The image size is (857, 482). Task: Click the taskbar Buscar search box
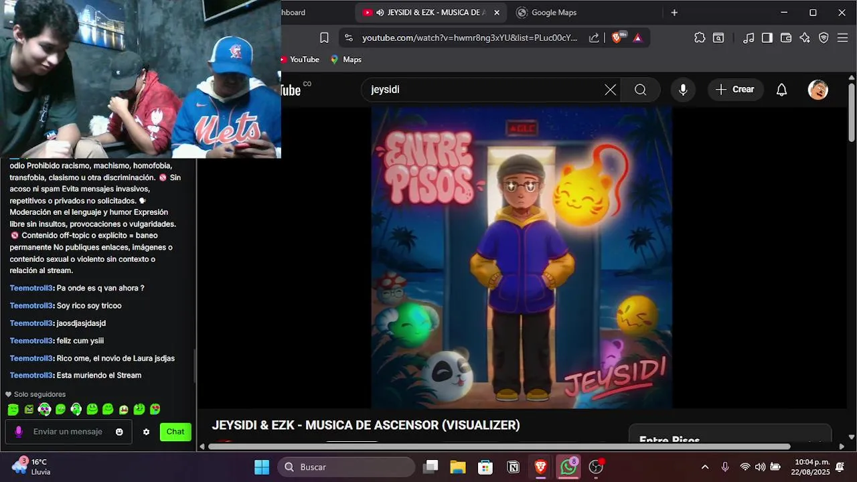[346, 467]
